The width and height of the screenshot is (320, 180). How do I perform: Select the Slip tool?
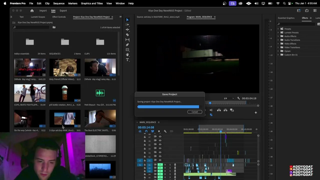[x=127, y=39]
